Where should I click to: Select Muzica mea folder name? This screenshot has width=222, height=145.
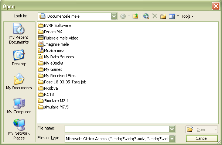click(54, 51)
